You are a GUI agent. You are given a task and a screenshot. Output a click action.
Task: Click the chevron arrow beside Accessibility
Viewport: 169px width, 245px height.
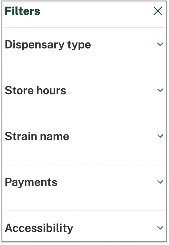[x=160, y=228]
